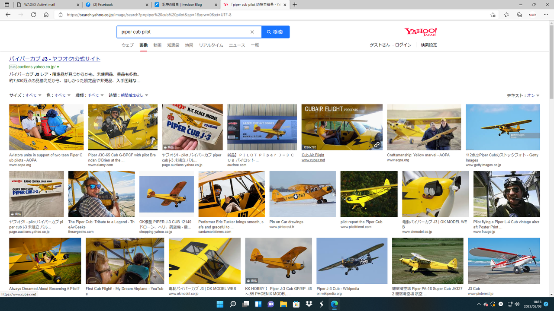Go back to the previous page
The height and width of the screenshot is (311, 554).
tap(8, 15)
